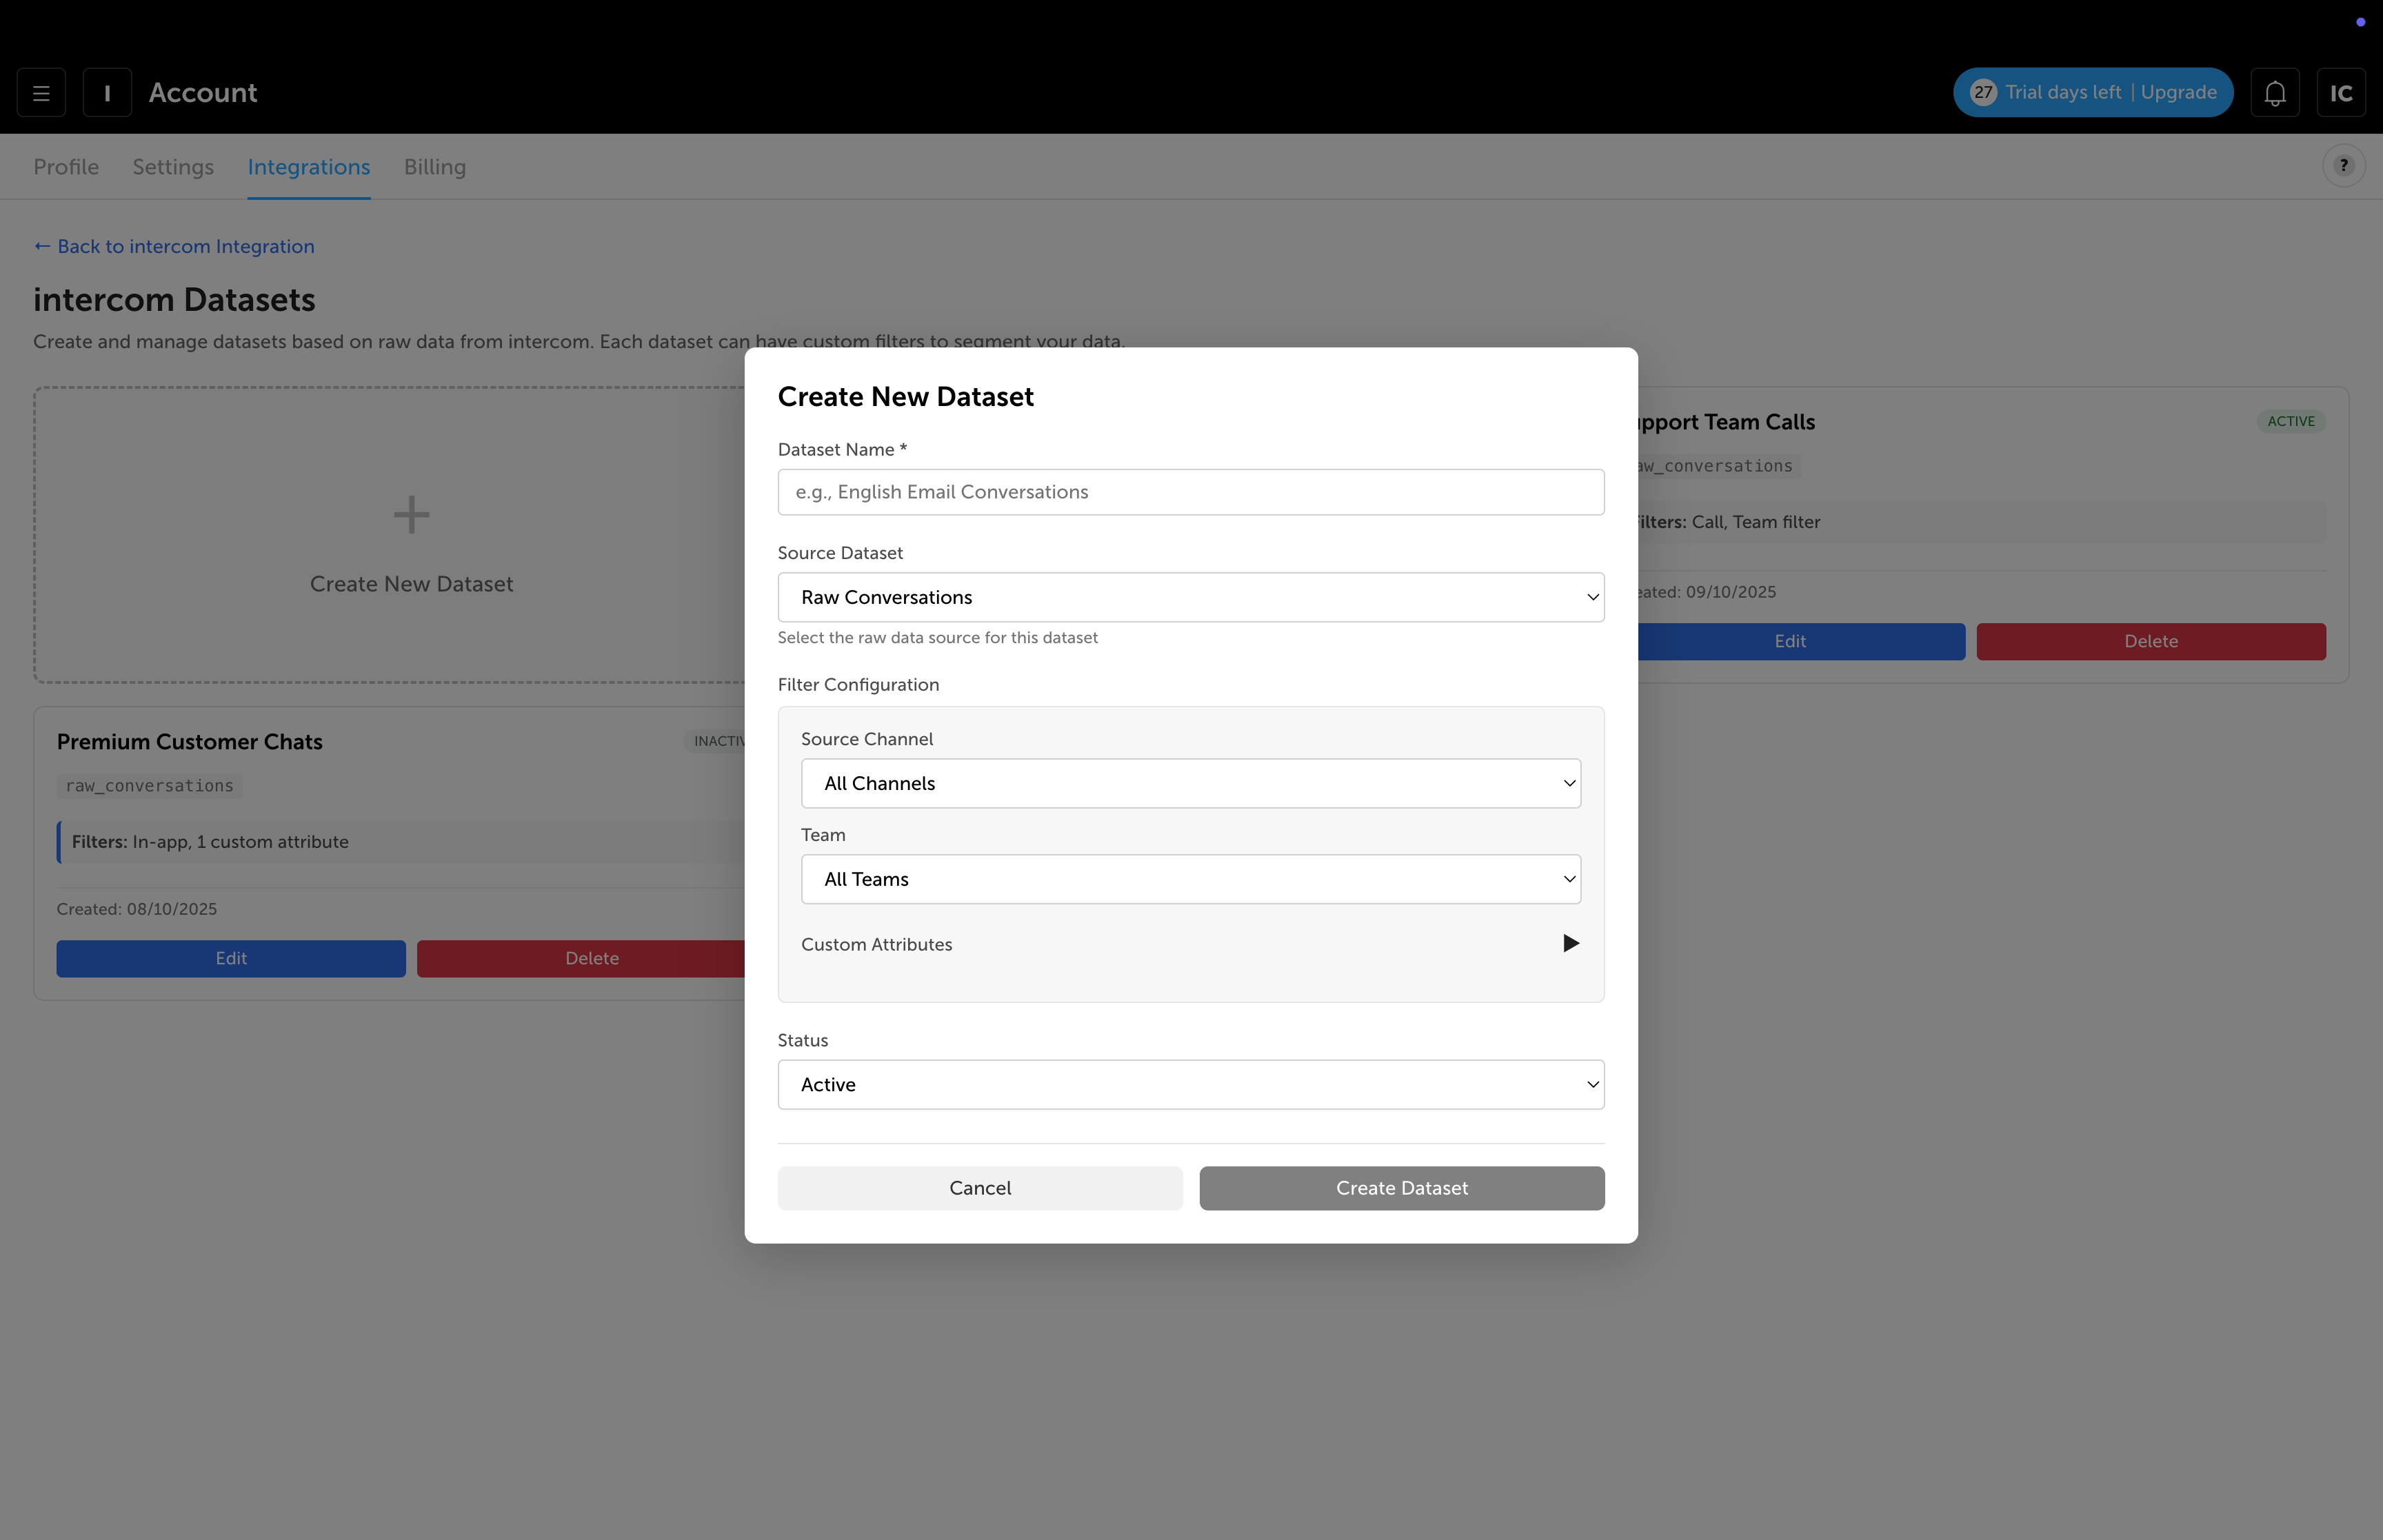Viewport: 2383px width, 1540px height.
Task: Open the Team filter dropdown
Action: (x=1191, y=879)
